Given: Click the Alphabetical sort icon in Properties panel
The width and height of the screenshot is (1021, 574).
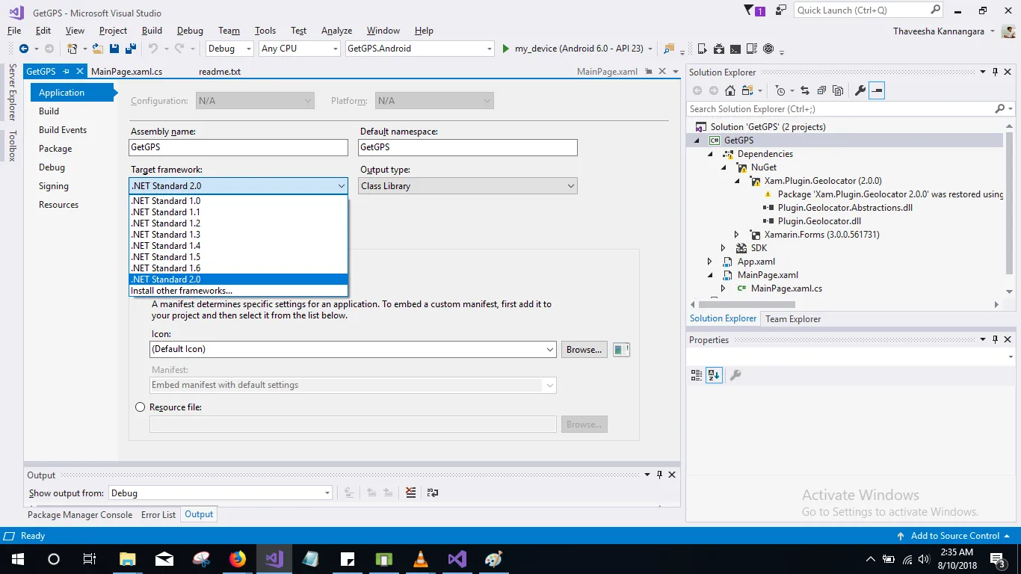Looking at the screenshot, I should click(714, 375).
